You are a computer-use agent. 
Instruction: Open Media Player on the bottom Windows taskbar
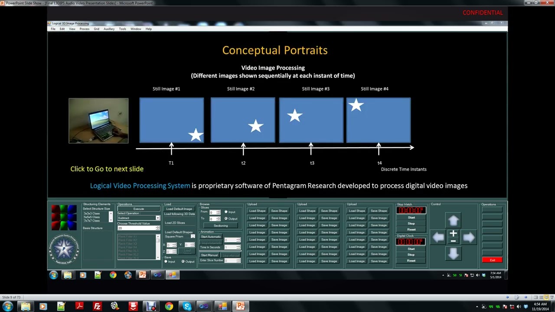(x=43, y=307)
